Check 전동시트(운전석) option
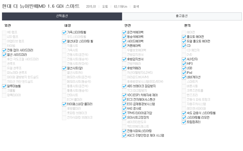 [x=64, y=55]
